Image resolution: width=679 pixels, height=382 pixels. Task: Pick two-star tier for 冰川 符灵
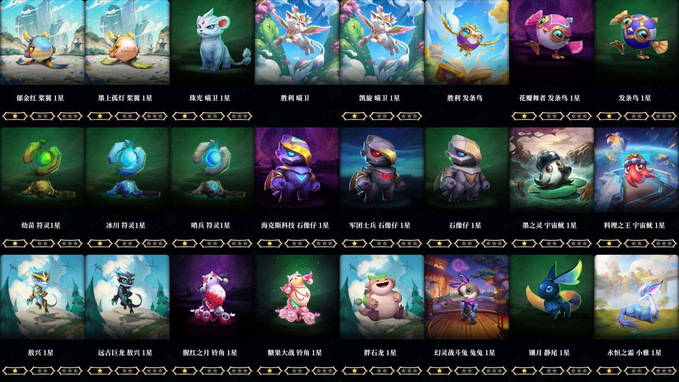pyautogui.click(x=127, y=243)
